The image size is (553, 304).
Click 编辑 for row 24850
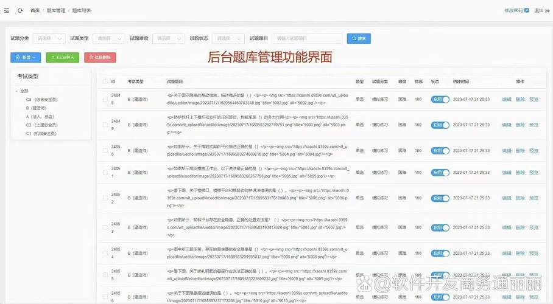click(507, 151)
